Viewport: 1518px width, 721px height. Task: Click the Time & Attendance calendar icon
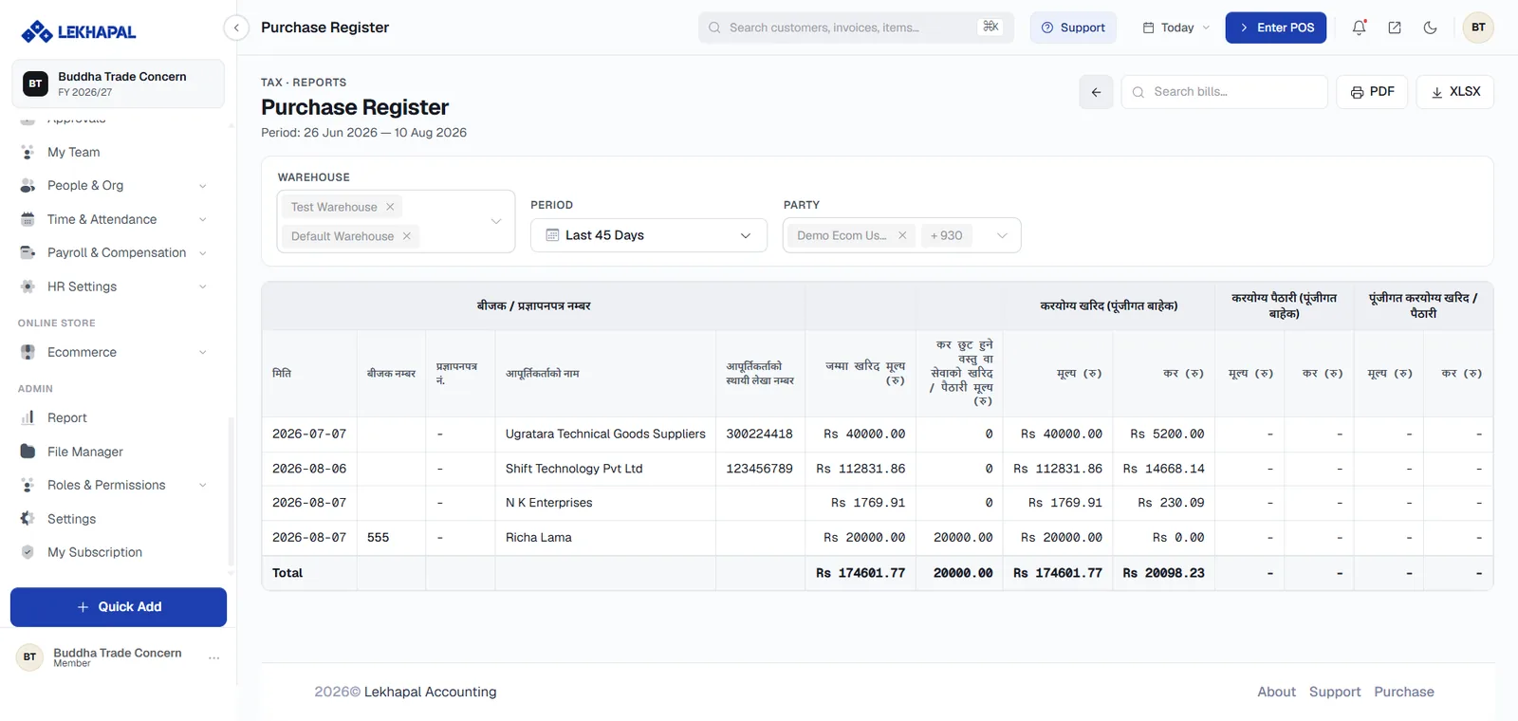(28, 219)
